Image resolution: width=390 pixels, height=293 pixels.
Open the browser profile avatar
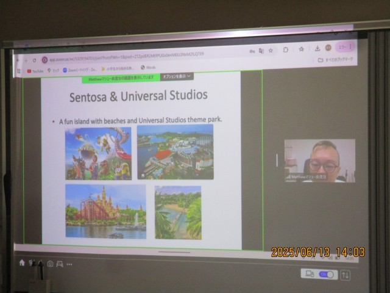[328, 48]
